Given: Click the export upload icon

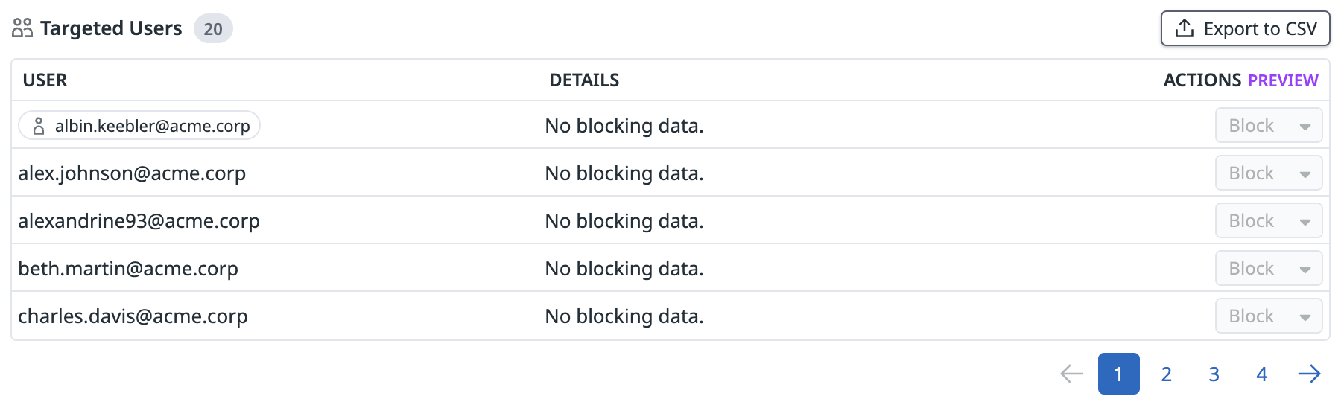Looking at the screenshot, I should (1185, 28).
